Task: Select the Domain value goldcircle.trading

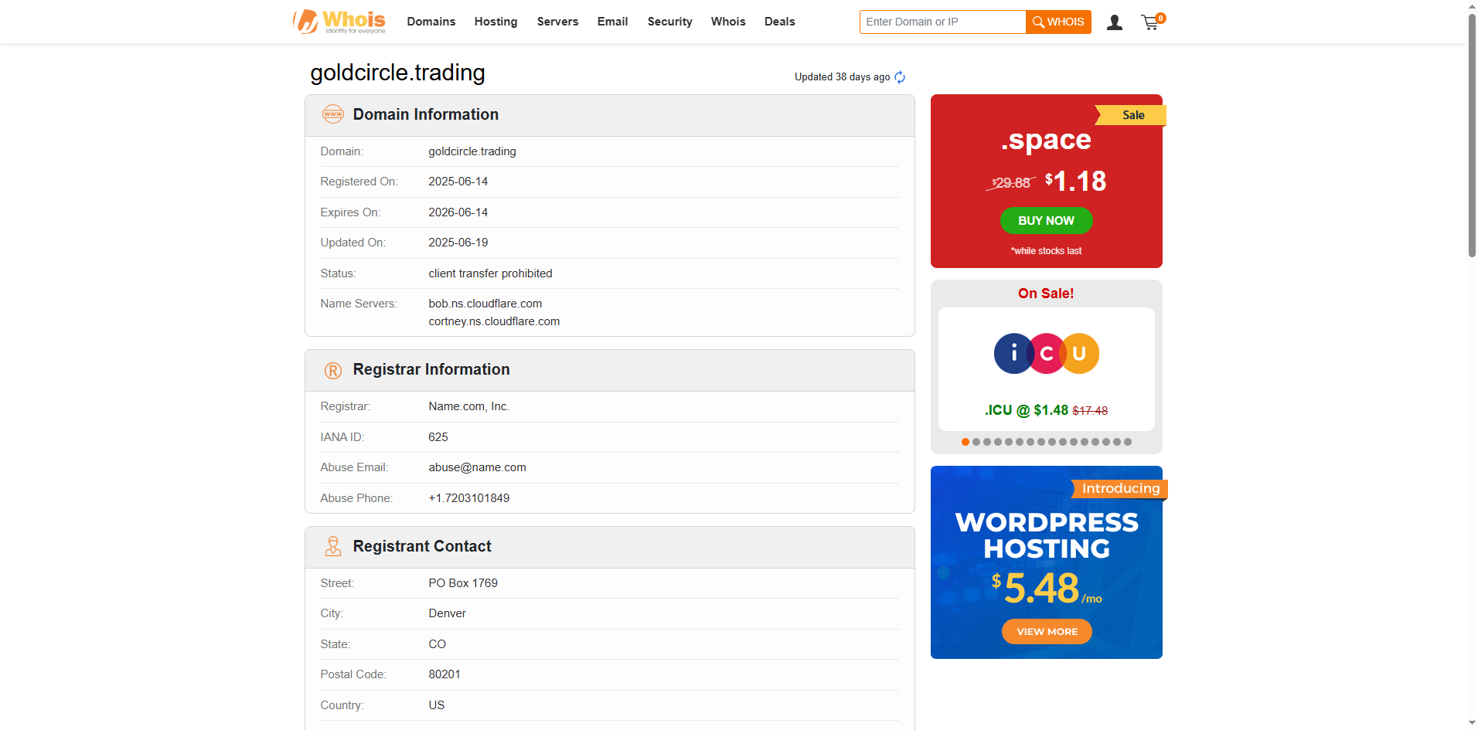Action: pyautogui.click(x=472, y=151)
